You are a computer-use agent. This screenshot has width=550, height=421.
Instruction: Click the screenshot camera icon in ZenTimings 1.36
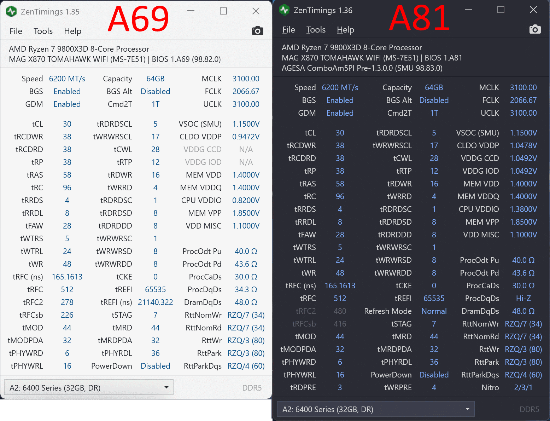pyautogui.click(x=535, y=29)
